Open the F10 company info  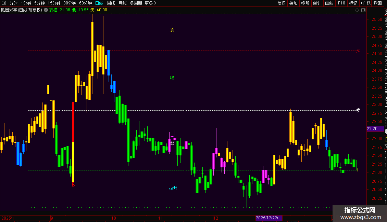coord(341,3)
